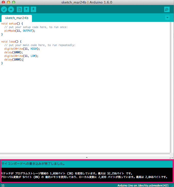Click the global variables memory console line
174x187 pixels.
[84, 177]
